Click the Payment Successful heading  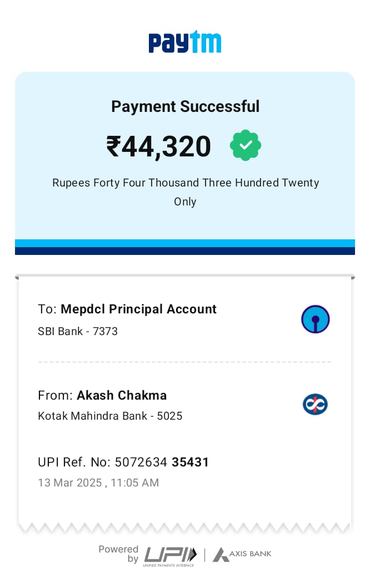[185, 106]
